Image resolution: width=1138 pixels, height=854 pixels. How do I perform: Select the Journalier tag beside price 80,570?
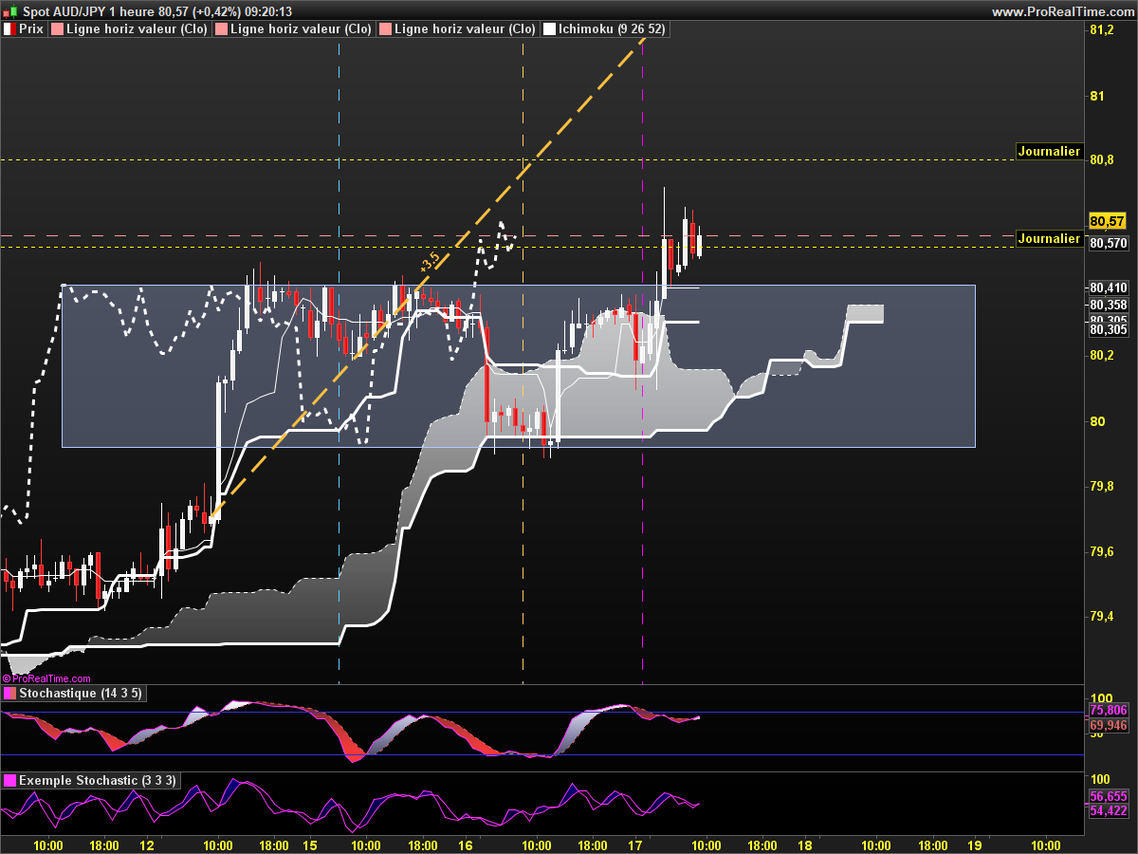(1049, 238)
